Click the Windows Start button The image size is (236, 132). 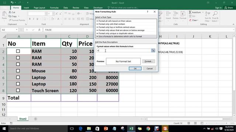pyautogui.click(x=4, y=129)
